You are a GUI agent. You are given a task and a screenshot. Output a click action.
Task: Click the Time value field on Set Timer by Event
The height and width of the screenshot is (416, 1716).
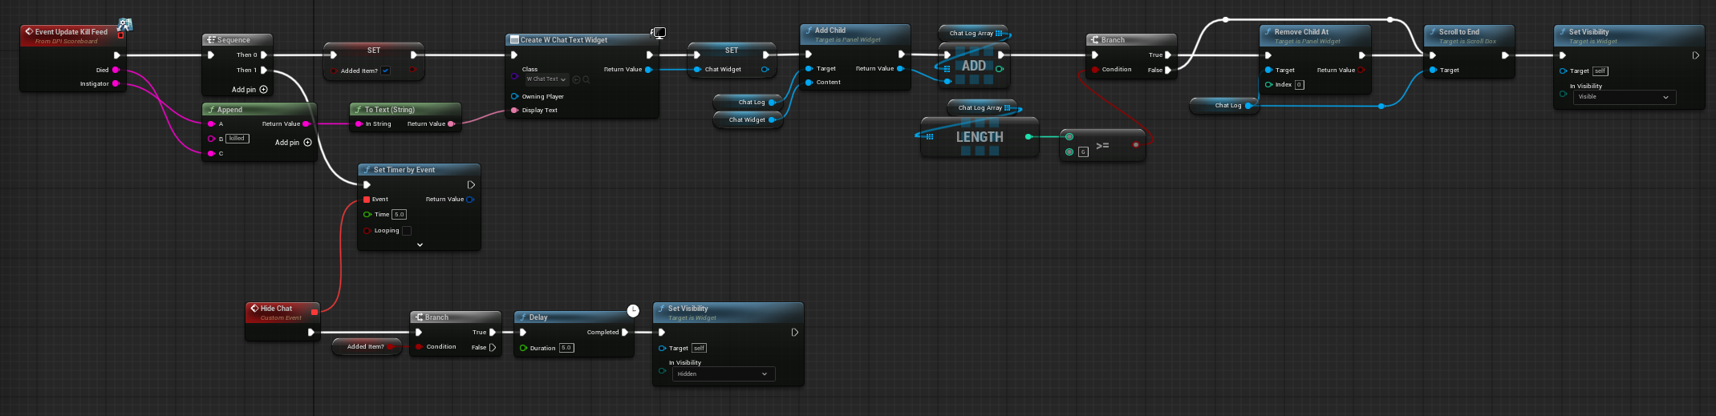[400, 215]
